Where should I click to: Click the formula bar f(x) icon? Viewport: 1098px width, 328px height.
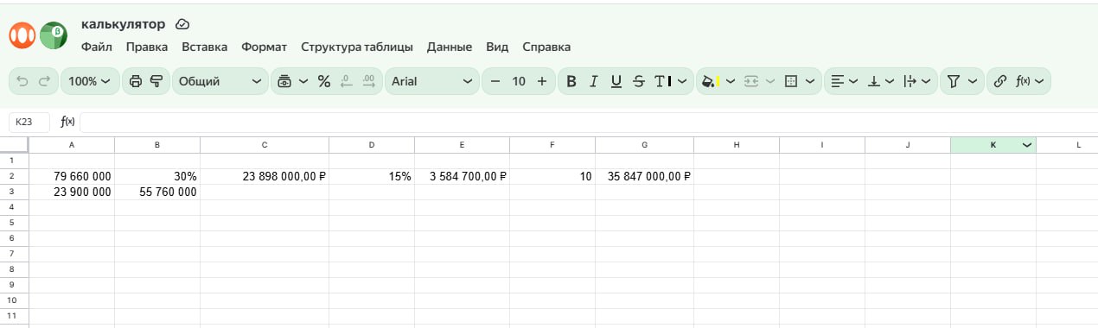[67, 122]
